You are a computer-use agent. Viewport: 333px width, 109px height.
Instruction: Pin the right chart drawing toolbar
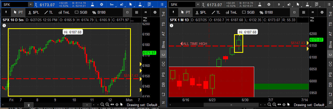point(173,12)
